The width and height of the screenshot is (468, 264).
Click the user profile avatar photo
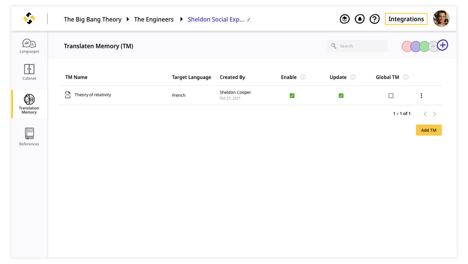click(441, 18)
